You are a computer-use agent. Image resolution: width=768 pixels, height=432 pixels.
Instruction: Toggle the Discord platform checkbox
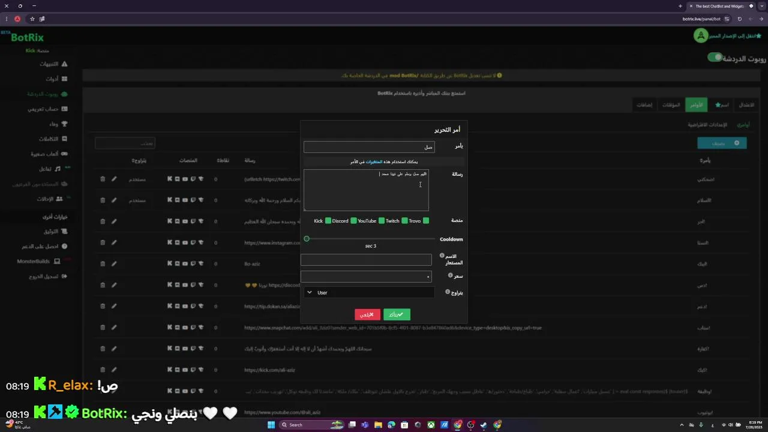353,221
